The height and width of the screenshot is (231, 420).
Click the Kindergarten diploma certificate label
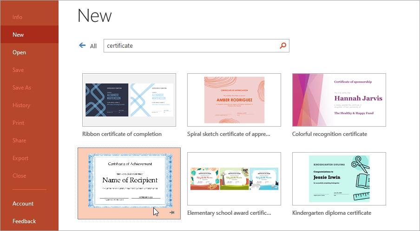pos(331,213)
